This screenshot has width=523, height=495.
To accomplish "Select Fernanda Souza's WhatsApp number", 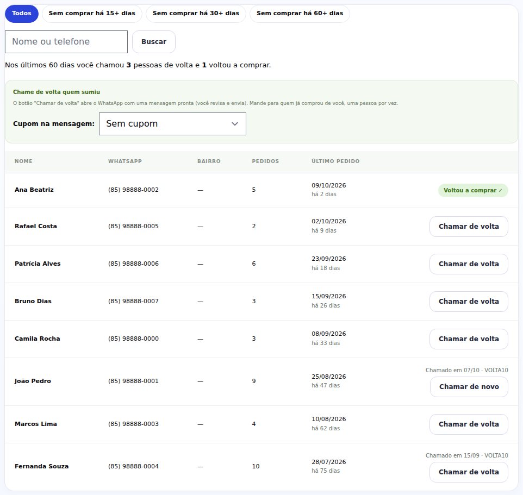I will coord(133,466).
